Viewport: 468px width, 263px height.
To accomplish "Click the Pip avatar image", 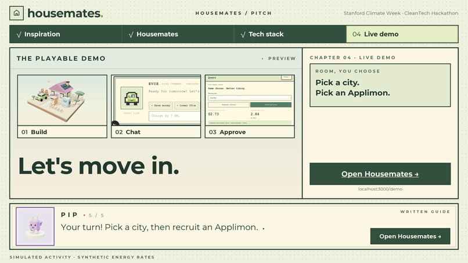I will tap(35, 226).
